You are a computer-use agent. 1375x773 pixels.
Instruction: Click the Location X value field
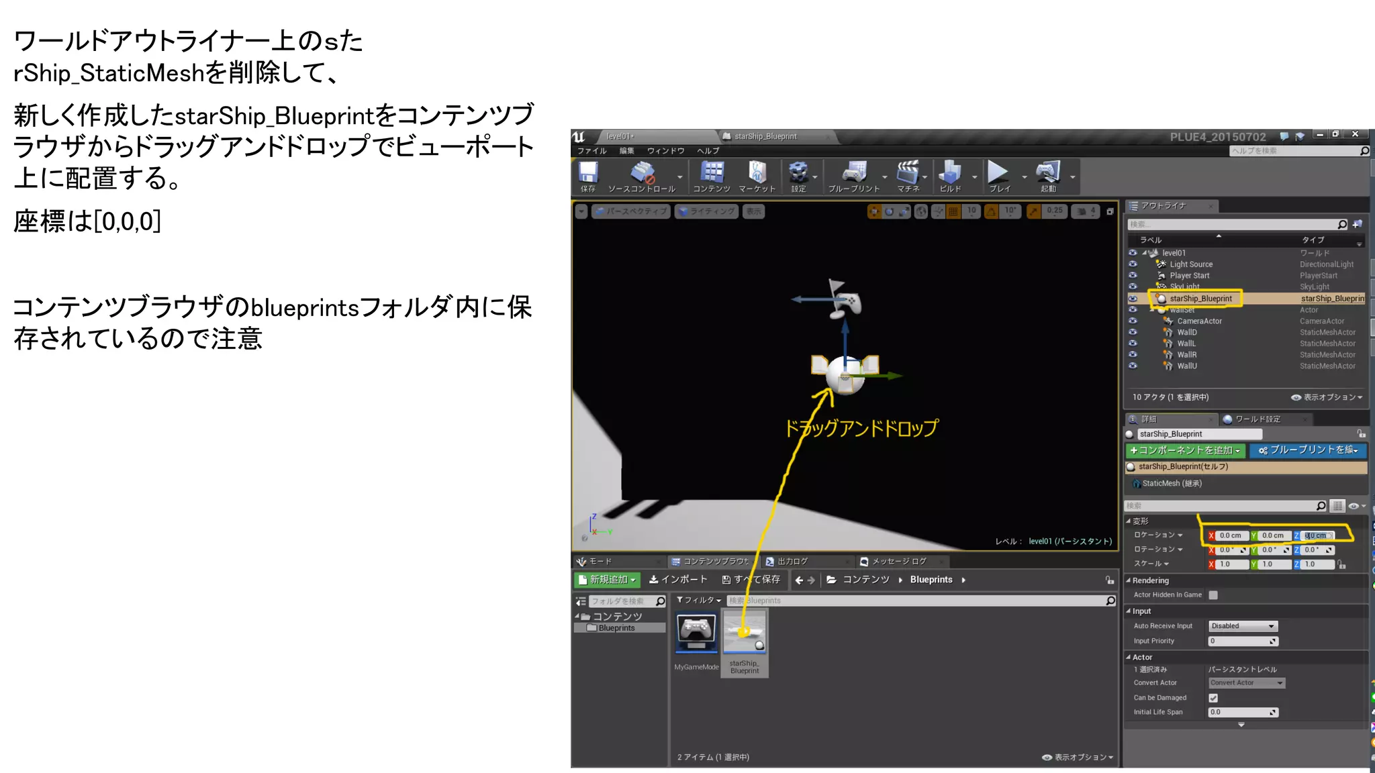tap(1233, 535)
